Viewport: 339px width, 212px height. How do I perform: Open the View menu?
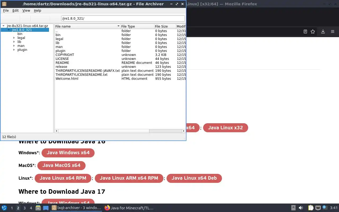(x=26, y=10)
